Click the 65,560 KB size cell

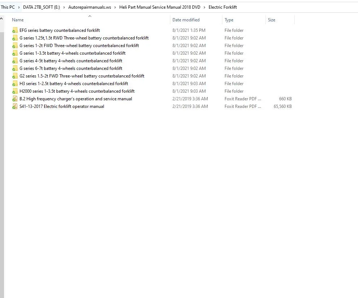283,106
